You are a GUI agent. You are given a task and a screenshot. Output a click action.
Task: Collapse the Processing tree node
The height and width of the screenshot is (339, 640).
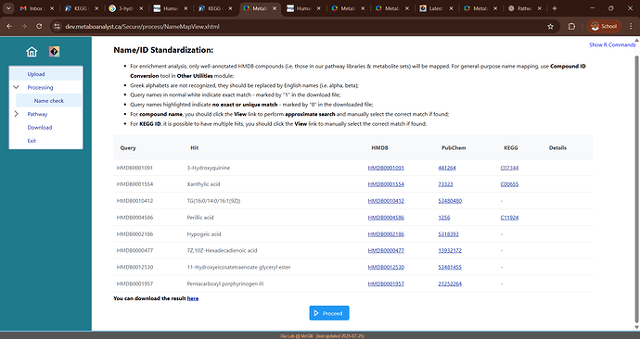16,87
